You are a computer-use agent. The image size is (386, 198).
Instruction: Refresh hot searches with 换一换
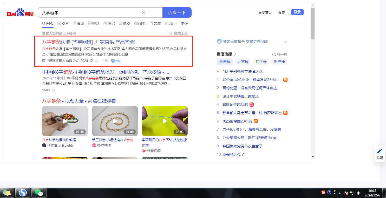(280, 54)
